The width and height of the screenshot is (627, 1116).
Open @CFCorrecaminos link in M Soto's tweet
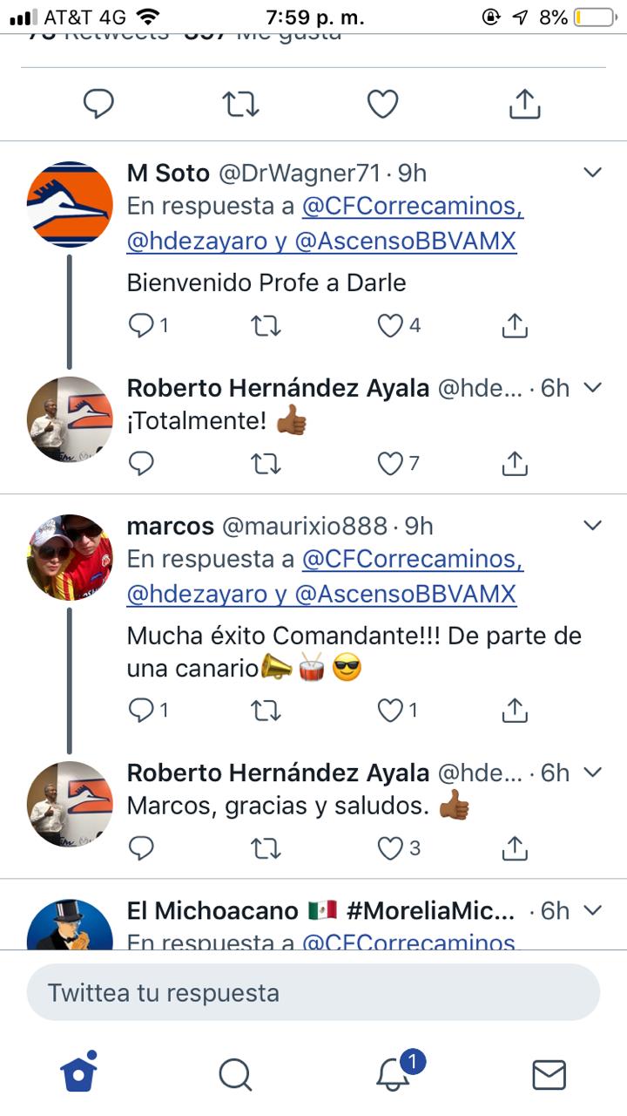click(413, 208)
